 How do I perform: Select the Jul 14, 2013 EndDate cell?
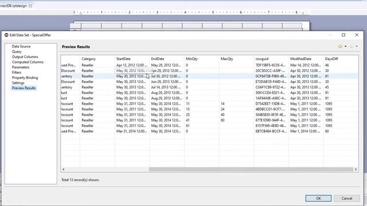click(167, 87)
